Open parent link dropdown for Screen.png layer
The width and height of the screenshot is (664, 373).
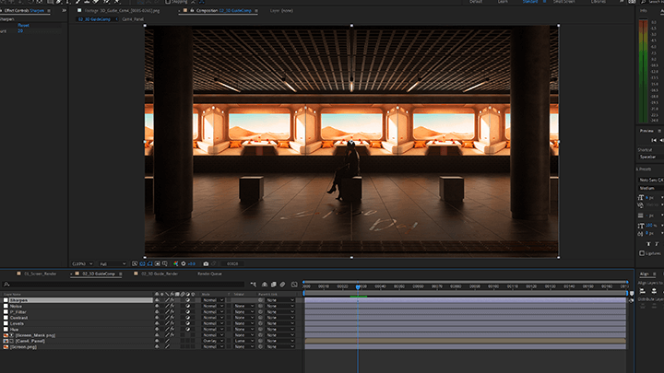pyautogui.click(x=280, y=347)
